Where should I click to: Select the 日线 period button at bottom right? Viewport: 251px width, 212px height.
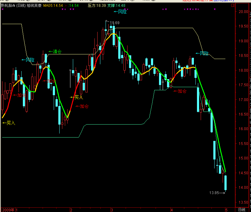[241, 210]
